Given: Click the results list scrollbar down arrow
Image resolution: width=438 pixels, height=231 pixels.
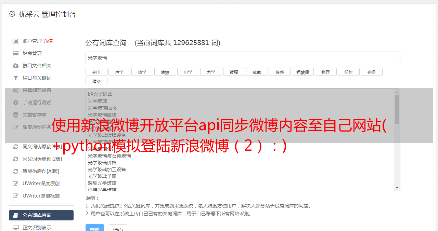Looking at the screenshot, I should 397,188.
